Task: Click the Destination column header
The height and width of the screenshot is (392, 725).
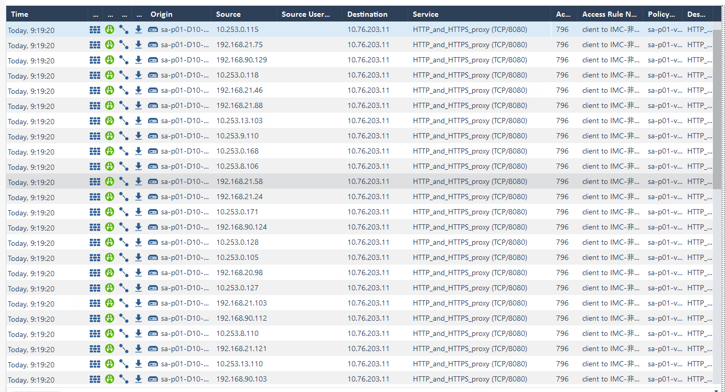Action: click(367, 14)
